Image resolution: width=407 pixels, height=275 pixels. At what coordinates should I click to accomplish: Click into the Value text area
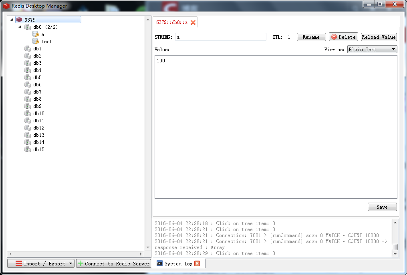(x=276, y=127)
